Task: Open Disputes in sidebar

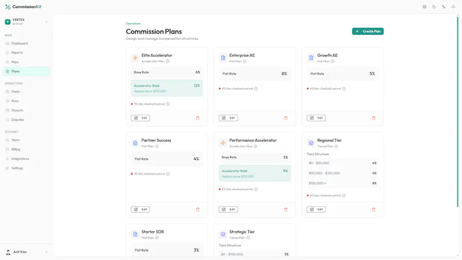Action: click(x=26, y=120)
